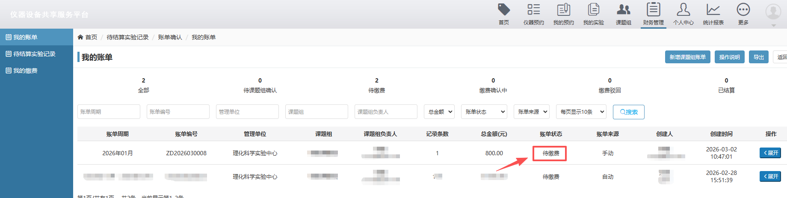Click the 首页 tag icon in top navigation

504,10
